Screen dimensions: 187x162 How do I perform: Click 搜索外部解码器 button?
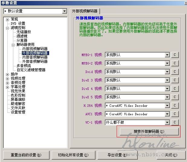[150, 132]
